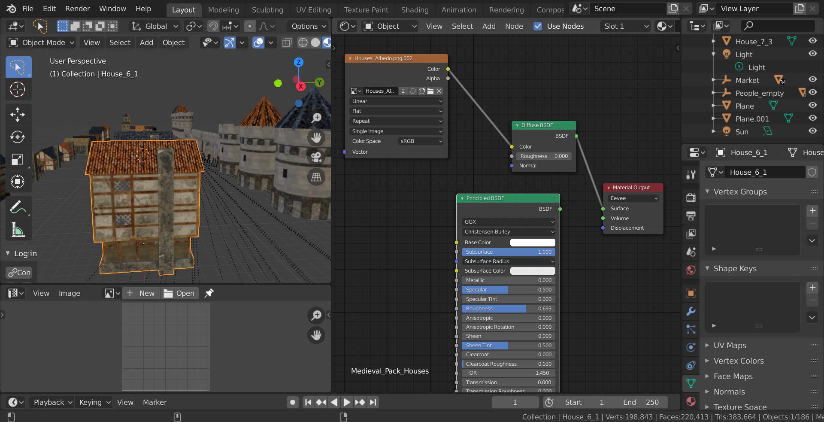Select the Cursor tool in viewport toolbar
This screenshot has width=824, height=422.
coord(18,89)
